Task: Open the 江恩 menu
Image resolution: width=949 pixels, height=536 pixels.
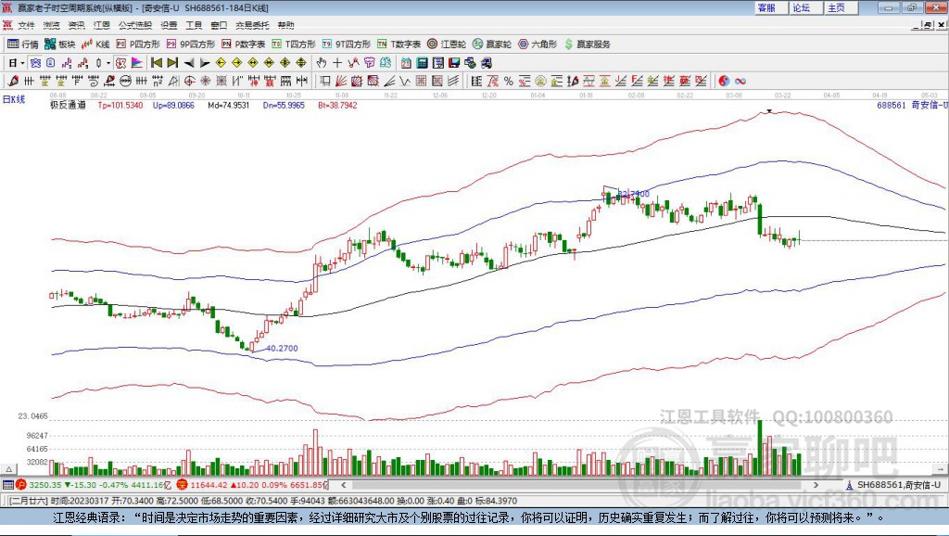Action: 102,25
